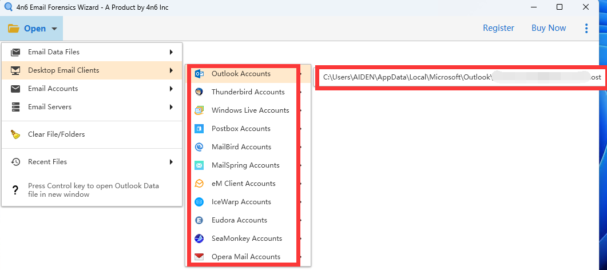This screenshot has height=270, width=607.
Task: Click the eM Client Accounts icon
Action: pos(199,184)
